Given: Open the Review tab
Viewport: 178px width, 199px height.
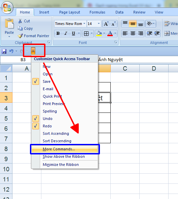Looking at the screenshot, I should pyautogui.click(x=139, y=12).
